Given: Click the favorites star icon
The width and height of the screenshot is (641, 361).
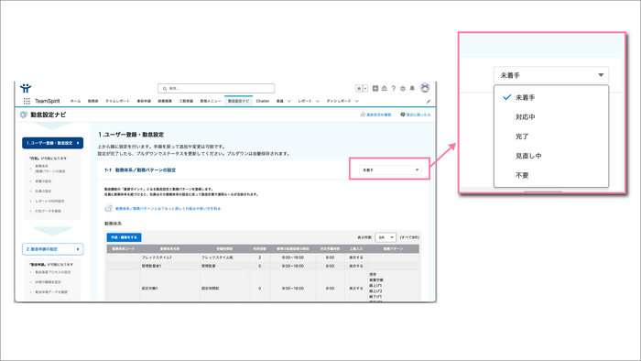Looking at the screenshot, I should pyautogui.click(x=359, y=88).
